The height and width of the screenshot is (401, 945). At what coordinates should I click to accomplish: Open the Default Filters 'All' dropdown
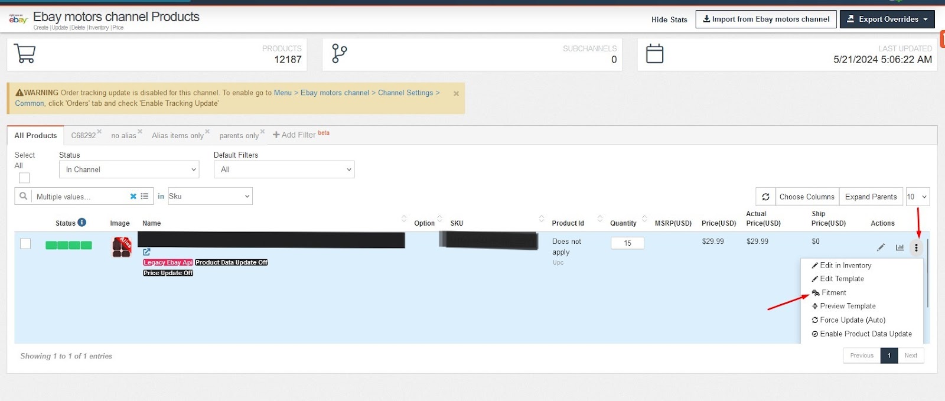(x=284, y=169)
